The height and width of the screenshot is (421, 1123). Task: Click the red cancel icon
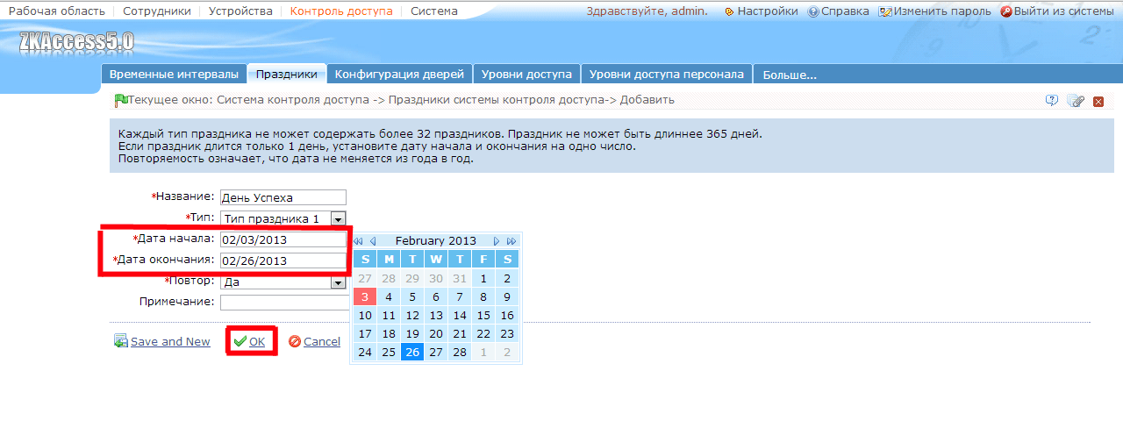(295, 341)
